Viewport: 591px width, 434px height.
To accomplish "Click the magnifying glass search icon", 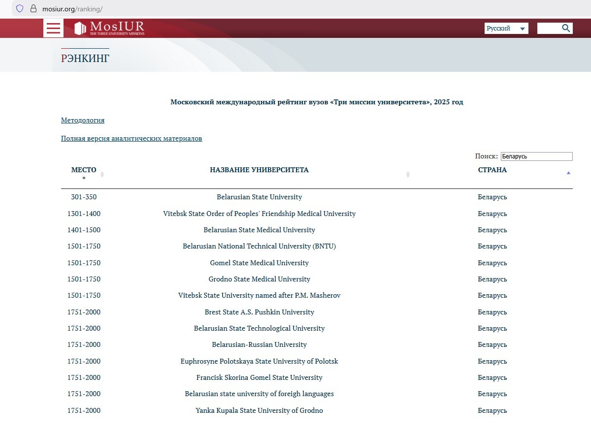I will tap(566, 28).
